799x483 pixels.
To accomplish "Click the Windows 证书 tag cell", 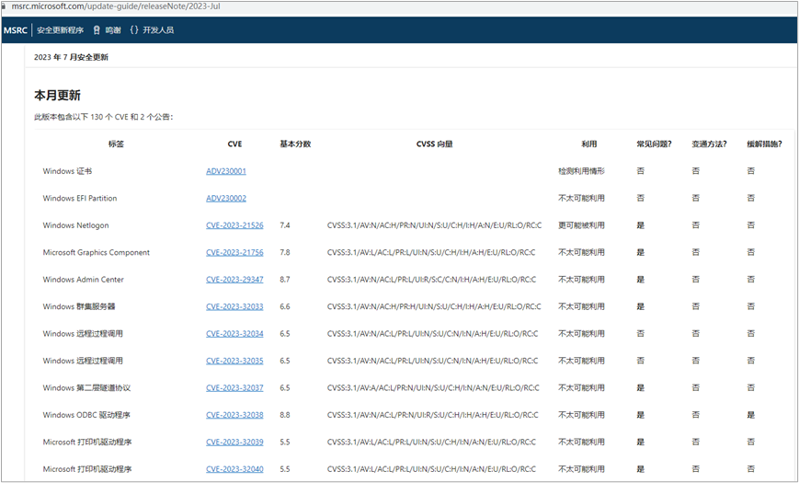I will 67,171.
